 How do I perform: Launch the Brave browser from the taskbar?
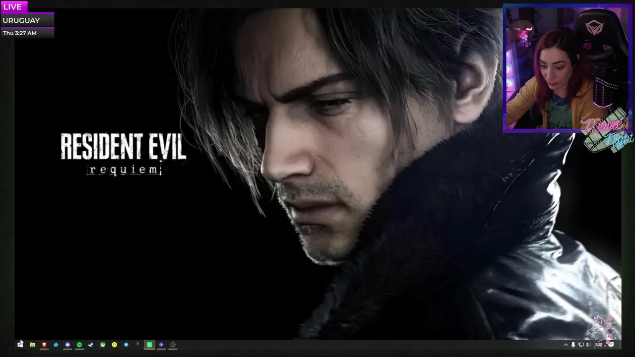point(44,345)
